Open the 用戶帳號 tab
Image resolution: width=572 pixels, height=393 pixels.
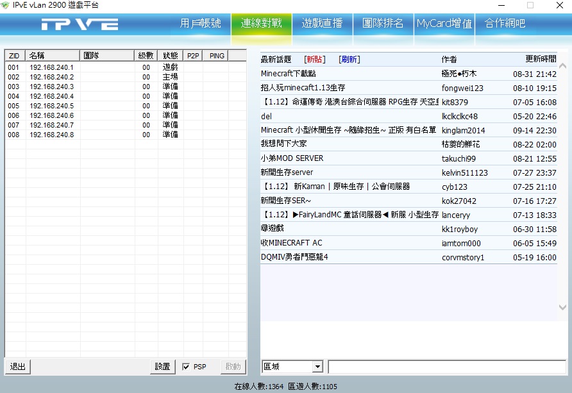[200, 24]
